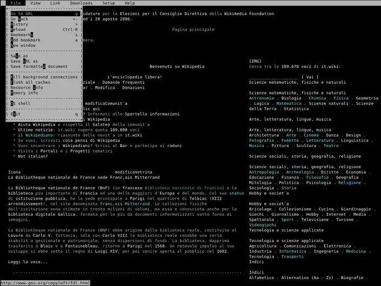Open the File menu
The width and height of the screenshot is (381, 286).
coord(16,3)
